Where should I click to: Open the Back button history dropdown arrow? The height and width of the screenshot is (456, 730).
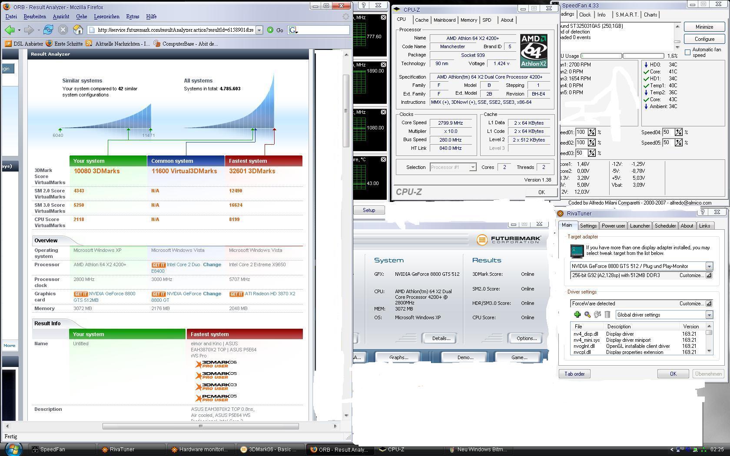pos(19,30)
